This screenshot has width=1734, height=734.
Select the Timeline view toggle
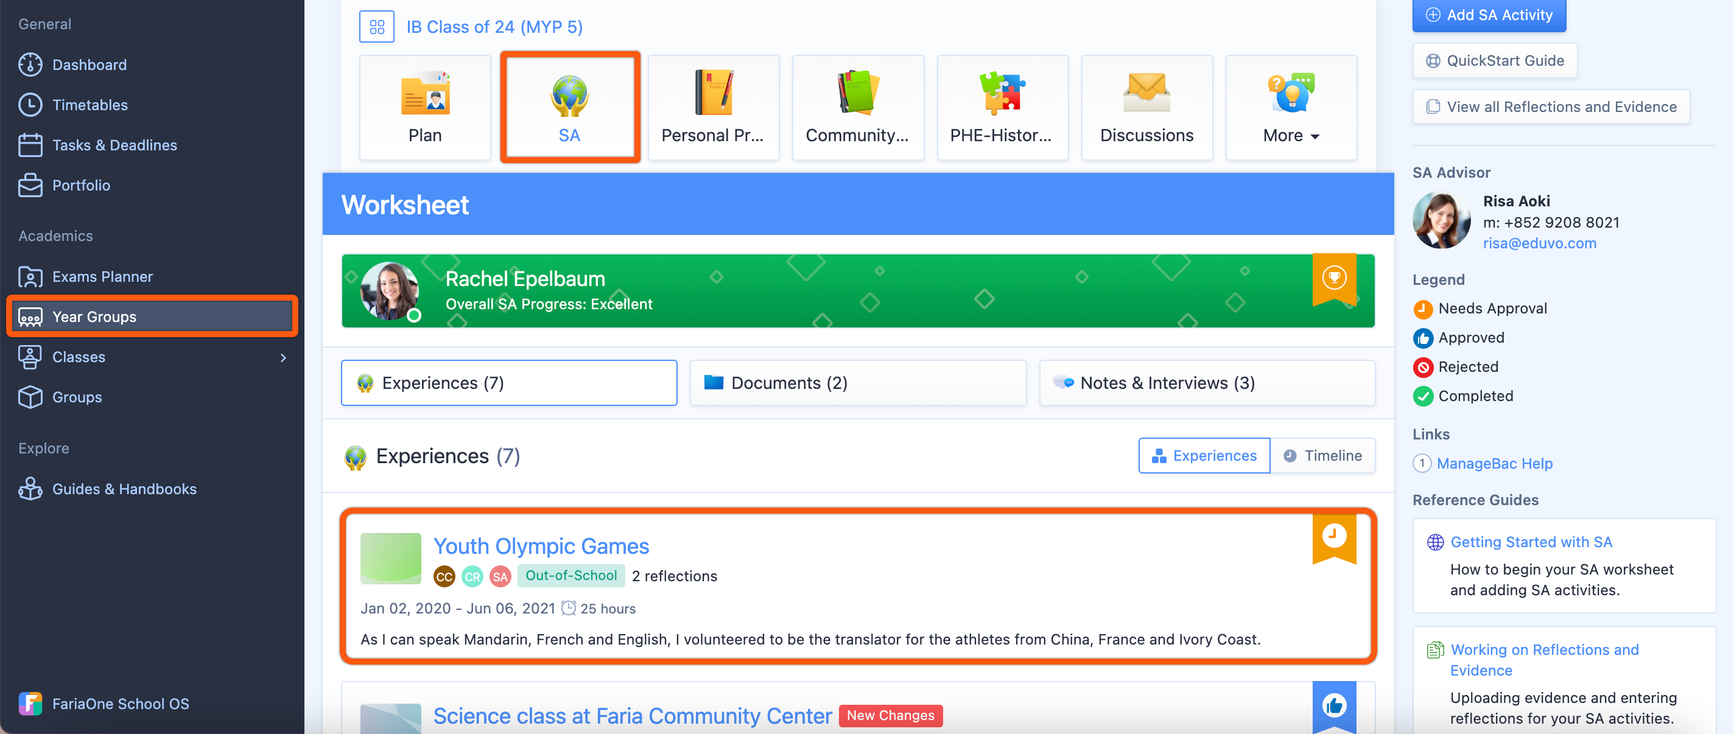[x=1322, y=455]
